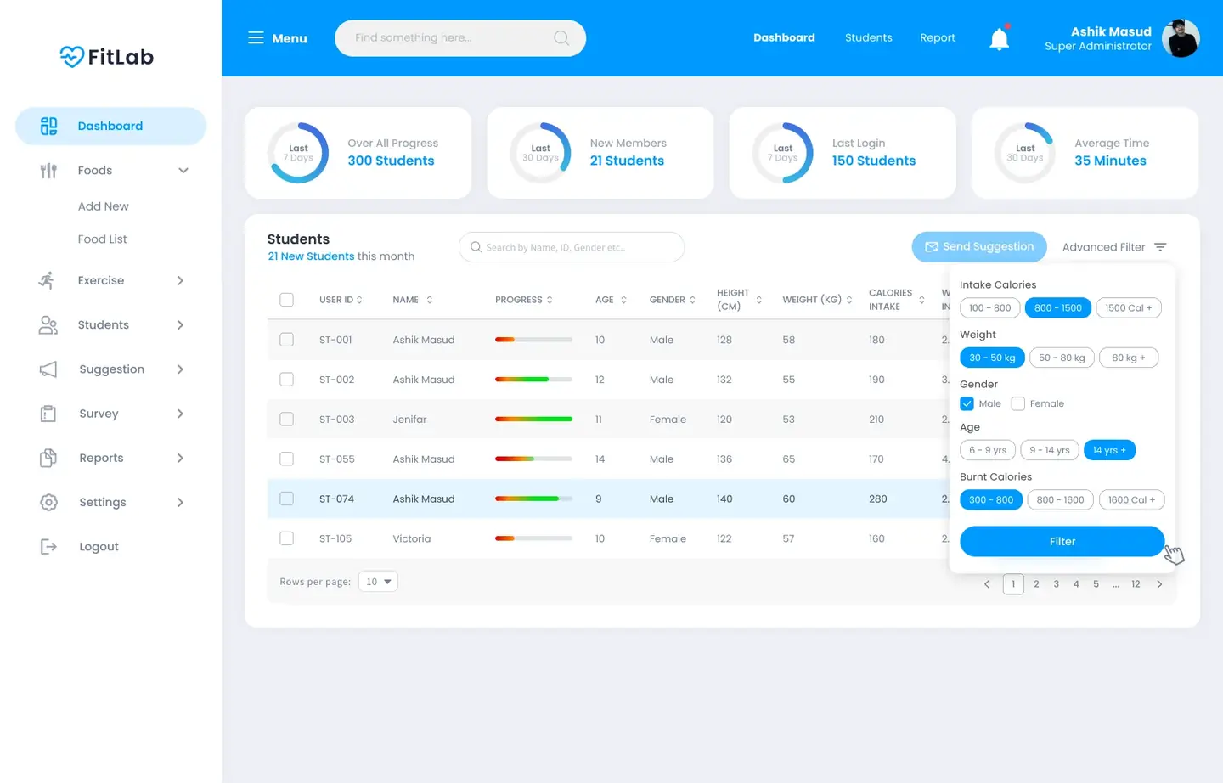Click the Advanced Filter lines icon

pos(1160,247)
